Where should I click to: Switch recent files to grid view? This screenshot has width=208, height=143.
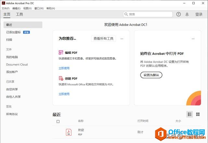click(198, 114)
